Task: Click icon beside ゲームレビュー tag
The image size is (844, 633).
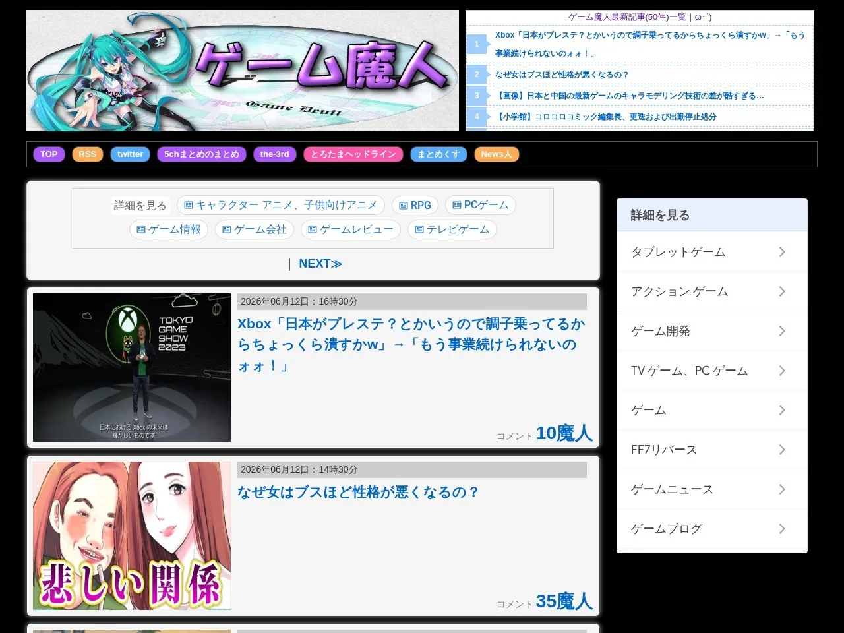Action: (x=313, y=229)
